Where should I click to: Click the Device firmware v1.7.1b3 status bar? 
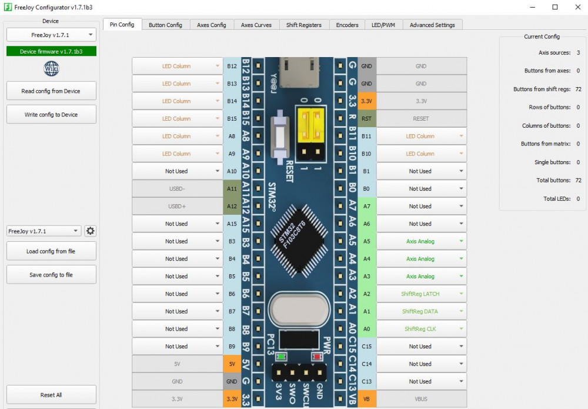coord(51,51)
